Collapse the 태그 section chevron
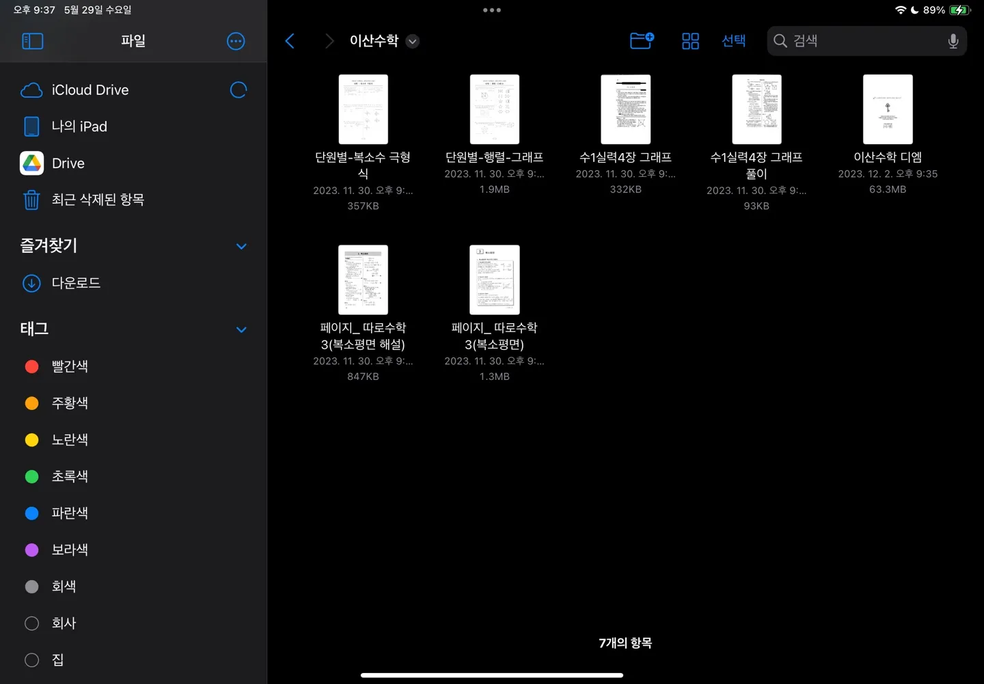Image resolution: width=984 pixels, height=684 pixels. [x=241, y=329]
